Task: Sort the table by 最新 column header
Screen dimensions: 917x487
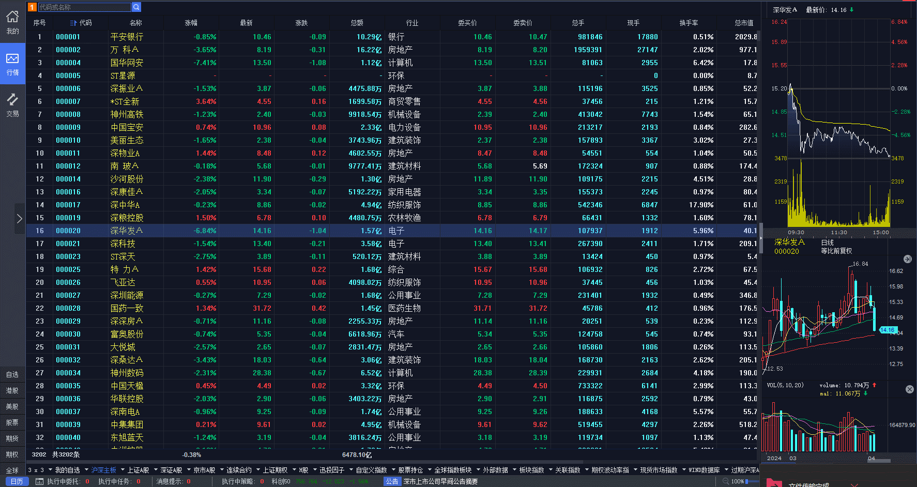Action: coord(246,23)
